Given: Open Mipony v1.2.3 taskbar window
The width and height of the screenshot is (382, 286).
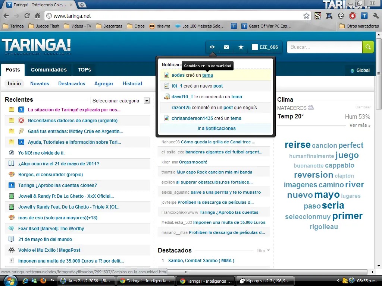Looking at the screenshot, I should click(266, 281).
